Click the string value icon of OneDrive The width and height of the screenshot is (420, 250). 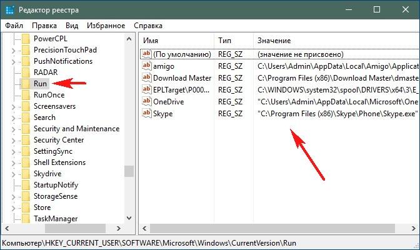pos(146,101)
